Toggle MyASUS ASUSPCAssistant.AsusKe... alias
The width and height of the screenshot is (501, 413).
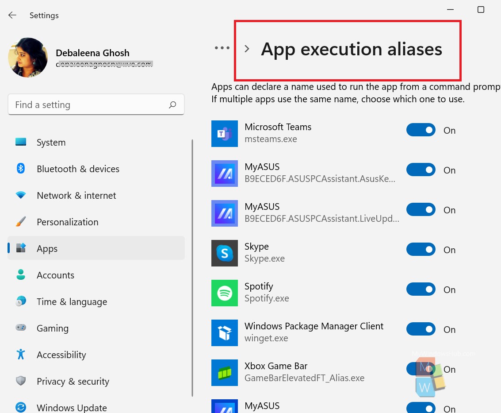(x=421, y=170)
